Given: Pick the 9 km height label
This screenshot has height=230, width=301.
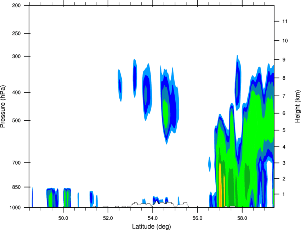Looking at the screenshot, I should 284,60.
